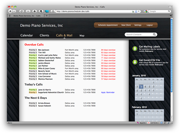This screenshot has height=133, width=180.
Task: Click the browser back arrow button
Action: pyautogui.click(x=10, y=11)
